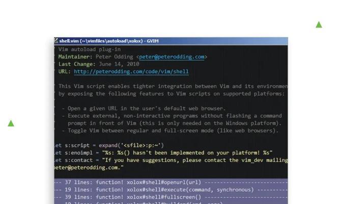The width and height of the screenshot is (342, 204).
Task: Click the peter@peterodding.com email link on the Maintainer line
Action: [172, 57]
